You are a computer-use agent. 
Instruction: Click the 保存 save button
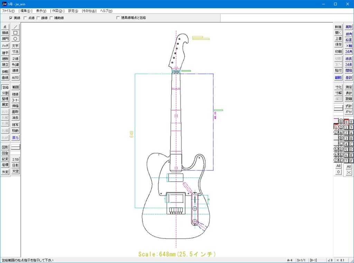click(x=338, y=45)
